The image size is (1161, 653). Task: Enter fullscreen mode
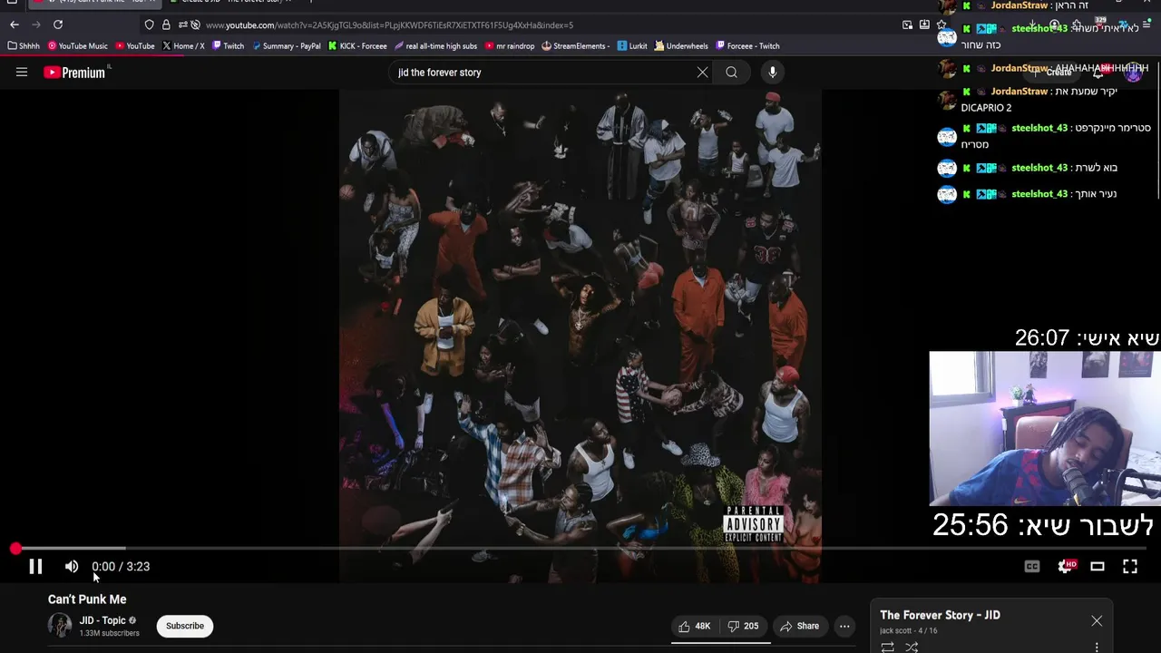coord(1130,567)
